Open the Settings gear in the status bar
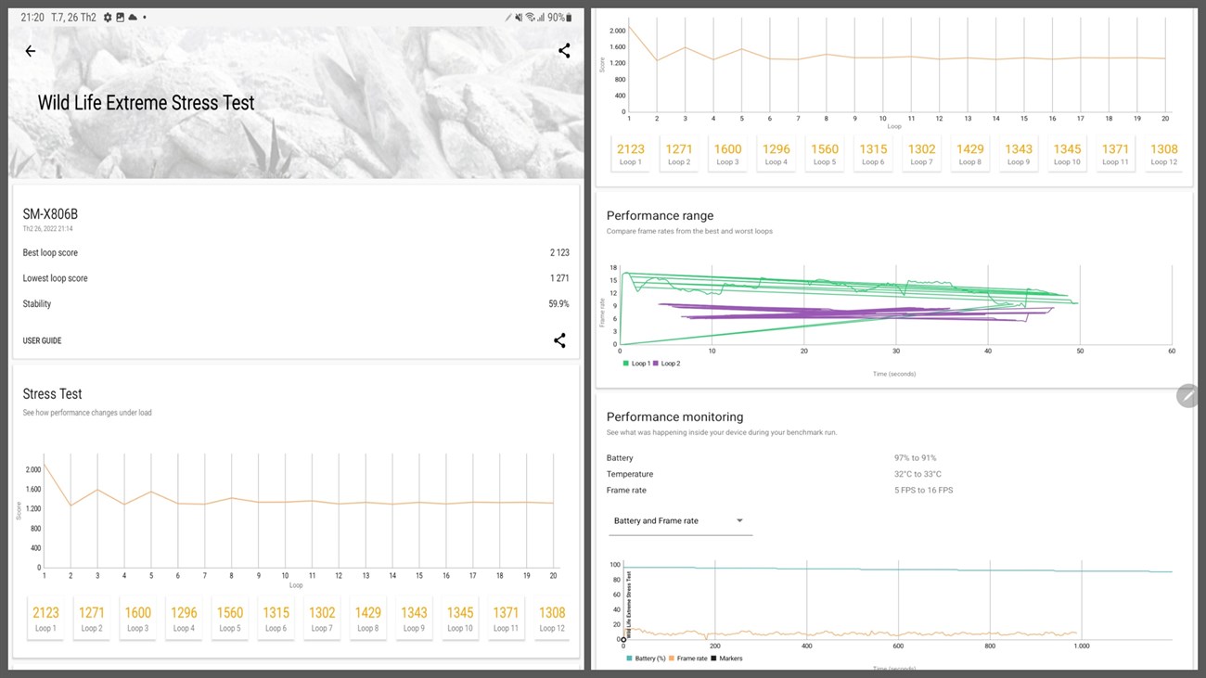Viewport: 1206px width, 678px height. point(106,16)
